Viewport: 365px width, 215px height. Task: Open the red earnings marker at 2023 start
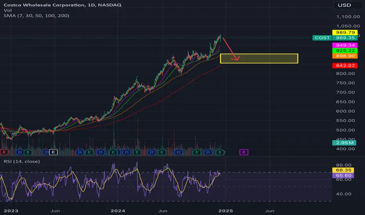pyautogui.click(x=4, y=152)
